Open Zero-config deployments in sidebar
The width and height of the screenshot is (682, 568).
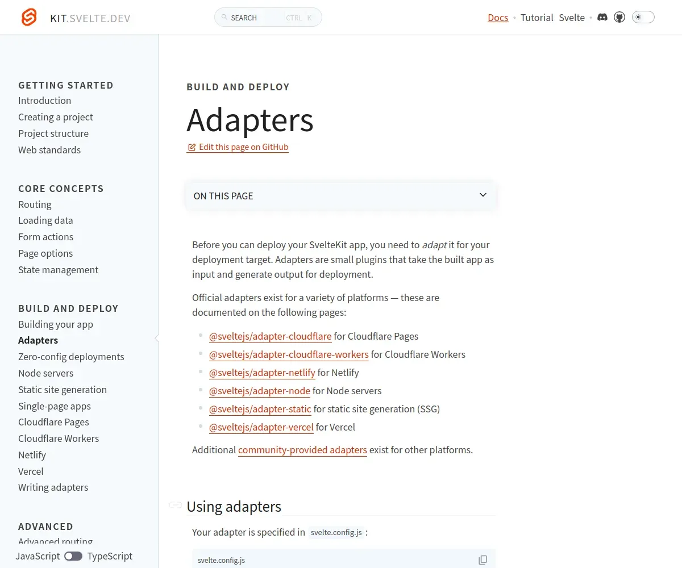[x=71, y=357]
